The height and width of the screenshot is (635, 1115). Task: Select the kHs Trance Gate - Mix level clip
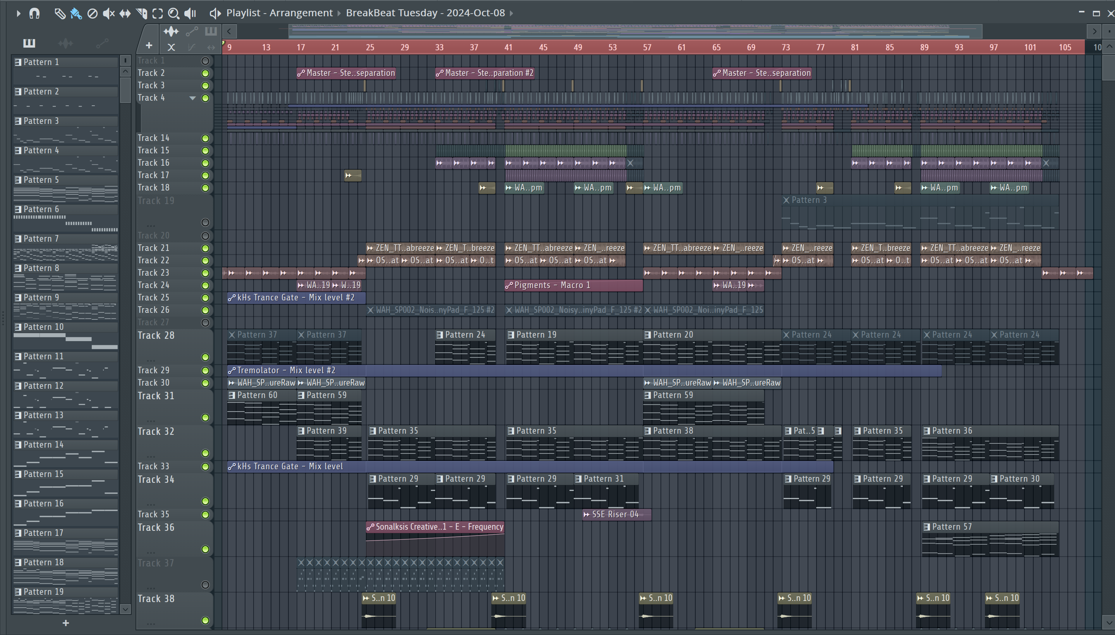click(x=530, y=467)
